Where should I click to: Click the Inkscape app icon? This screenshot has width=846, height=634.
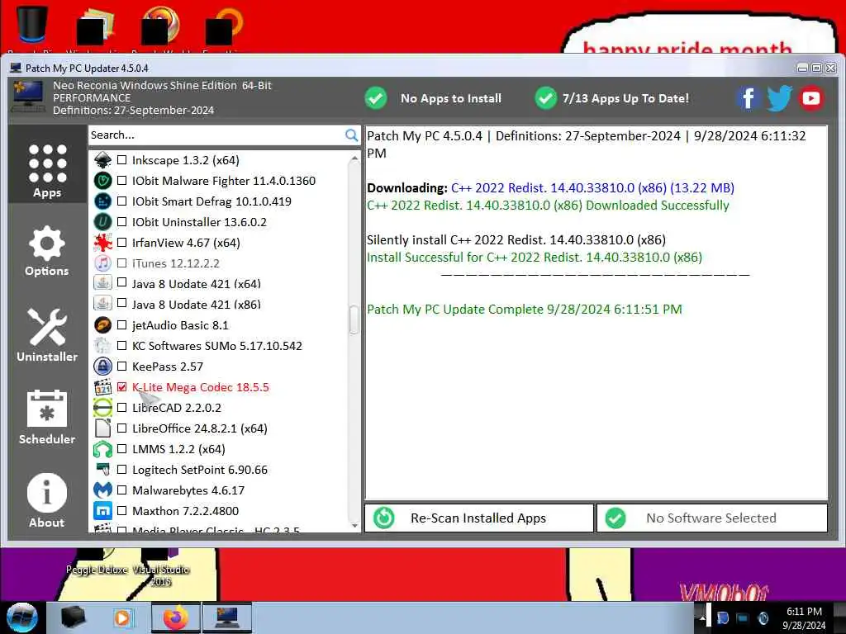pos(102,160)
